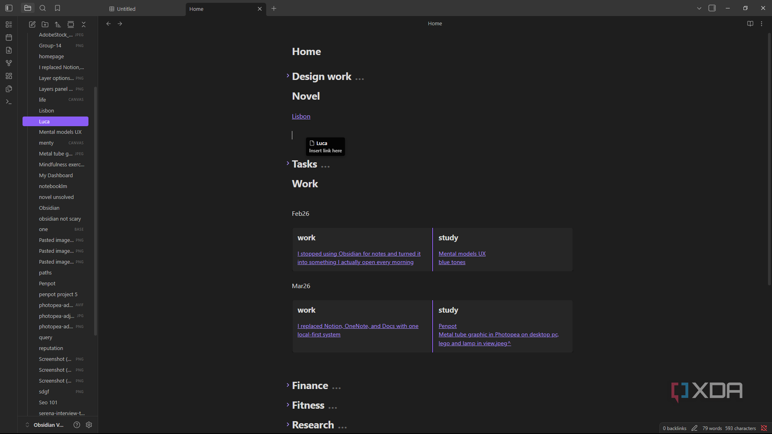
Task: Open the bookmarks icon at top left
Action: (57, 8)
